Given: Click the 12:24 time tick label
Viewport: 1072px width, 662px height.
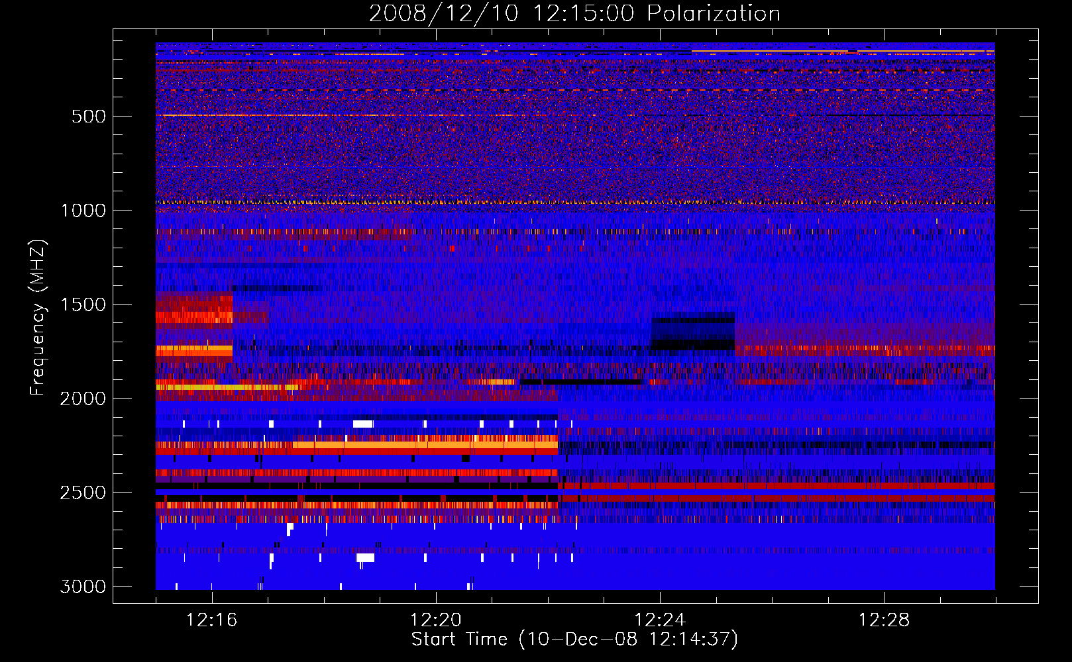Looking at the screenshot, I should pyautogui.click(x=661, y=620).
